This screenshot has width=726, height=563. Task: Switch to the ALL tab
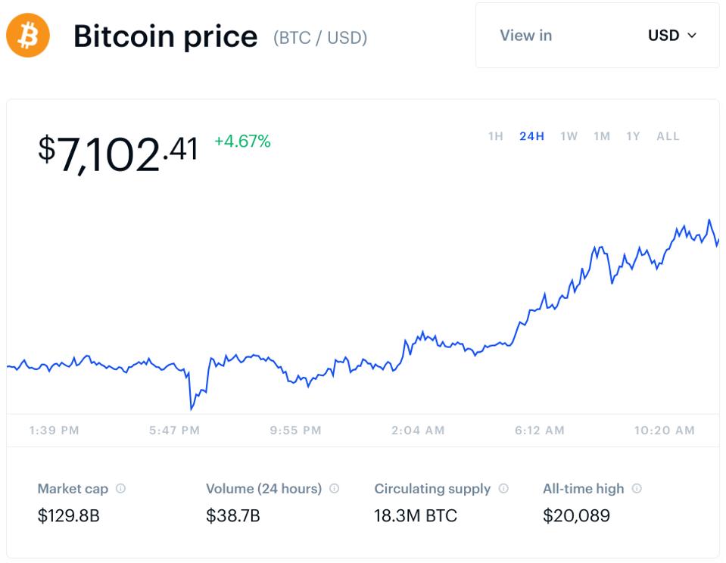(x=667, y=136)
